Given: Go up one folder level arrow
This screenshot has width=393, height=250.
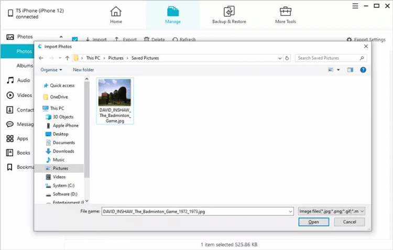Looking at the screenshot, I should pyautogui.click(x=67, y=58).
